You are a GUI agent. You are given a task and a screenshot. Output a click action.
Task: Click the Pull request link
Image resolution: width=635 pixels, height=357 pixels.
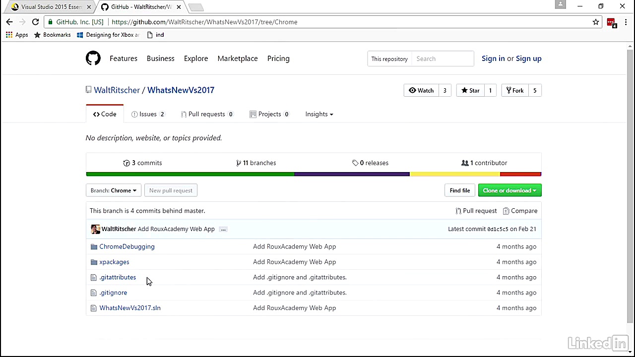pos(476,211)
